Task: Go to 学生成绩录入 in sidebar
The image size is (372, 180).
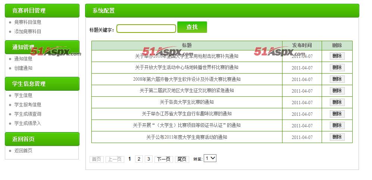Action: click(x=28, y=123)
